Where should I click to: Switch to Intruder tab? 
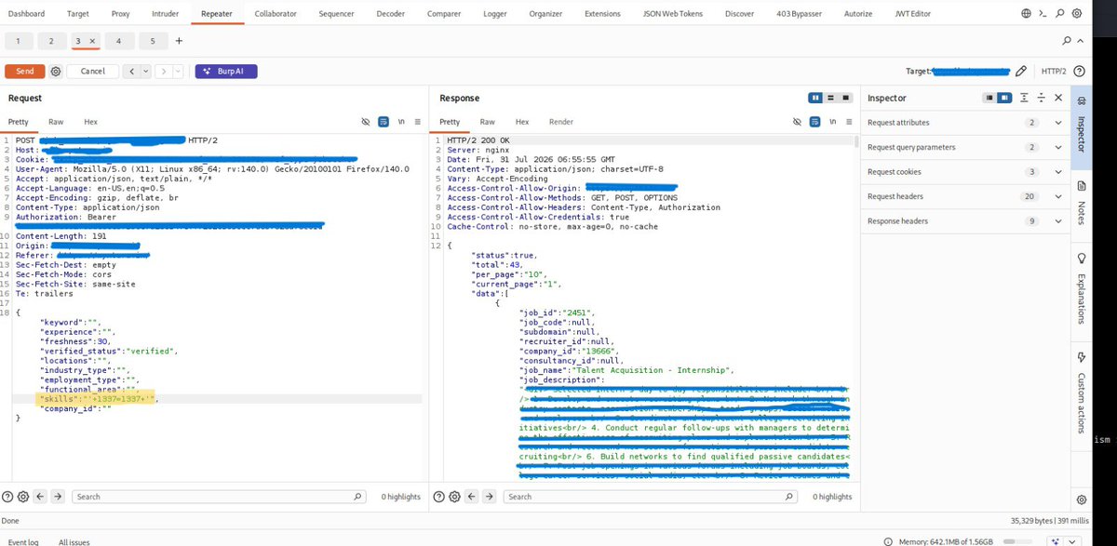pyautogui.click(x=164, y=14)
